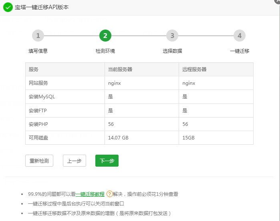Proceed with the green 下一步 button
The width and height of the screenshot is (280, 221).
107,161
